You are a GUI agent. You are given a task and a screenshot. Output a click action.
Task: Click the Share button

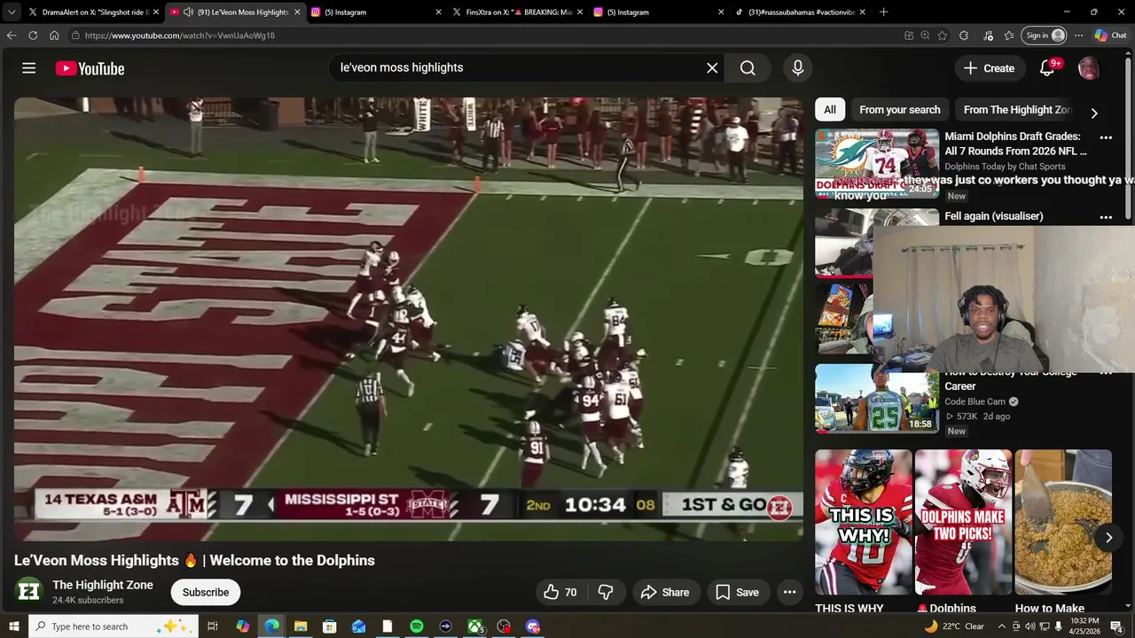click(x=665, y=592)
